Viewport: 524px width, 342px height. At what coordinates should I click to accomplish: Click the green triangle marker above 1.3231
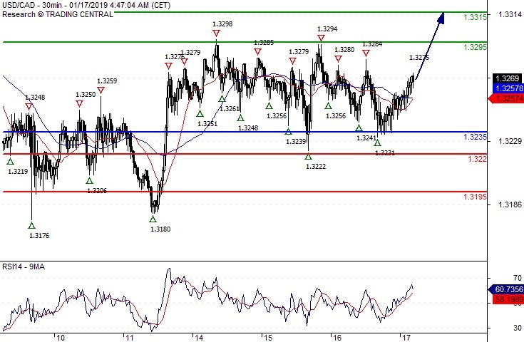tap(377, 142)
